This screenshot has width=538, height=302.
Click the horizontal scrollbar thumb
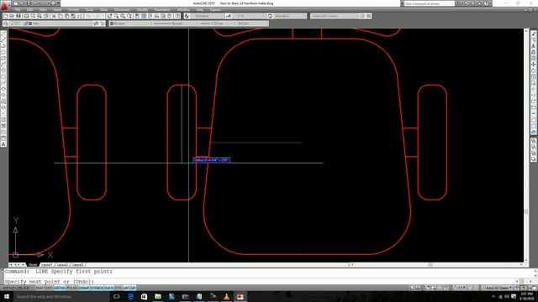[430, 265]
